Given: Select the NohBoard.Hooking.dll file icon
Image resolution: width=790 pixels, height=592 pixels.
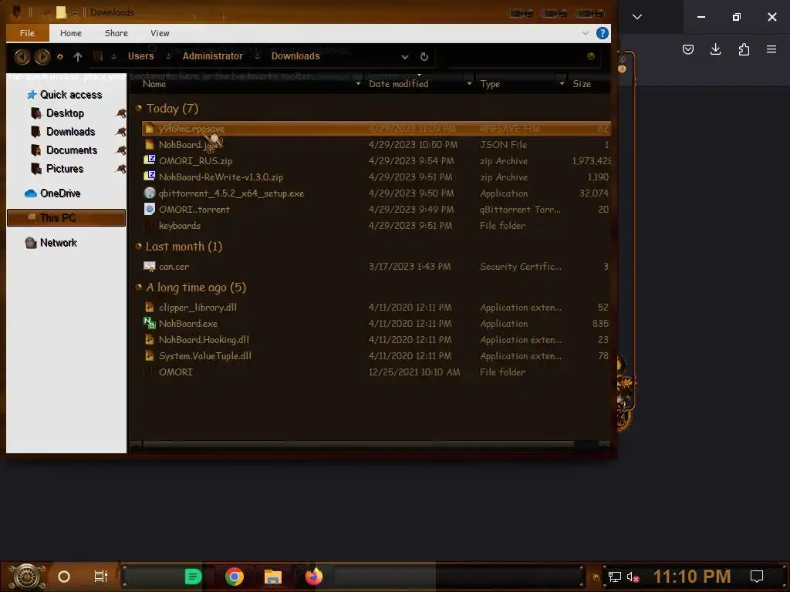Looking at the screenshot, I should [149, 339].
